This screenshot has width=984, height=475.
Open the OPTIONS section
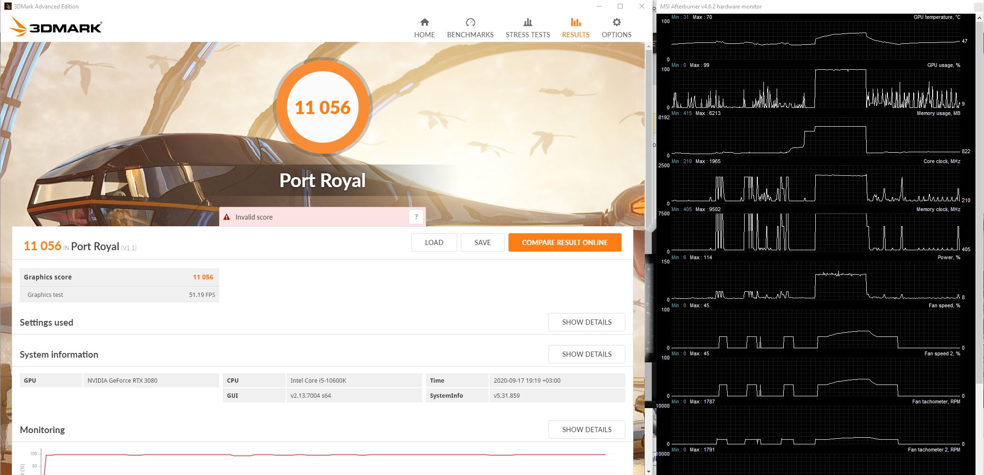(x=616, y=28)
